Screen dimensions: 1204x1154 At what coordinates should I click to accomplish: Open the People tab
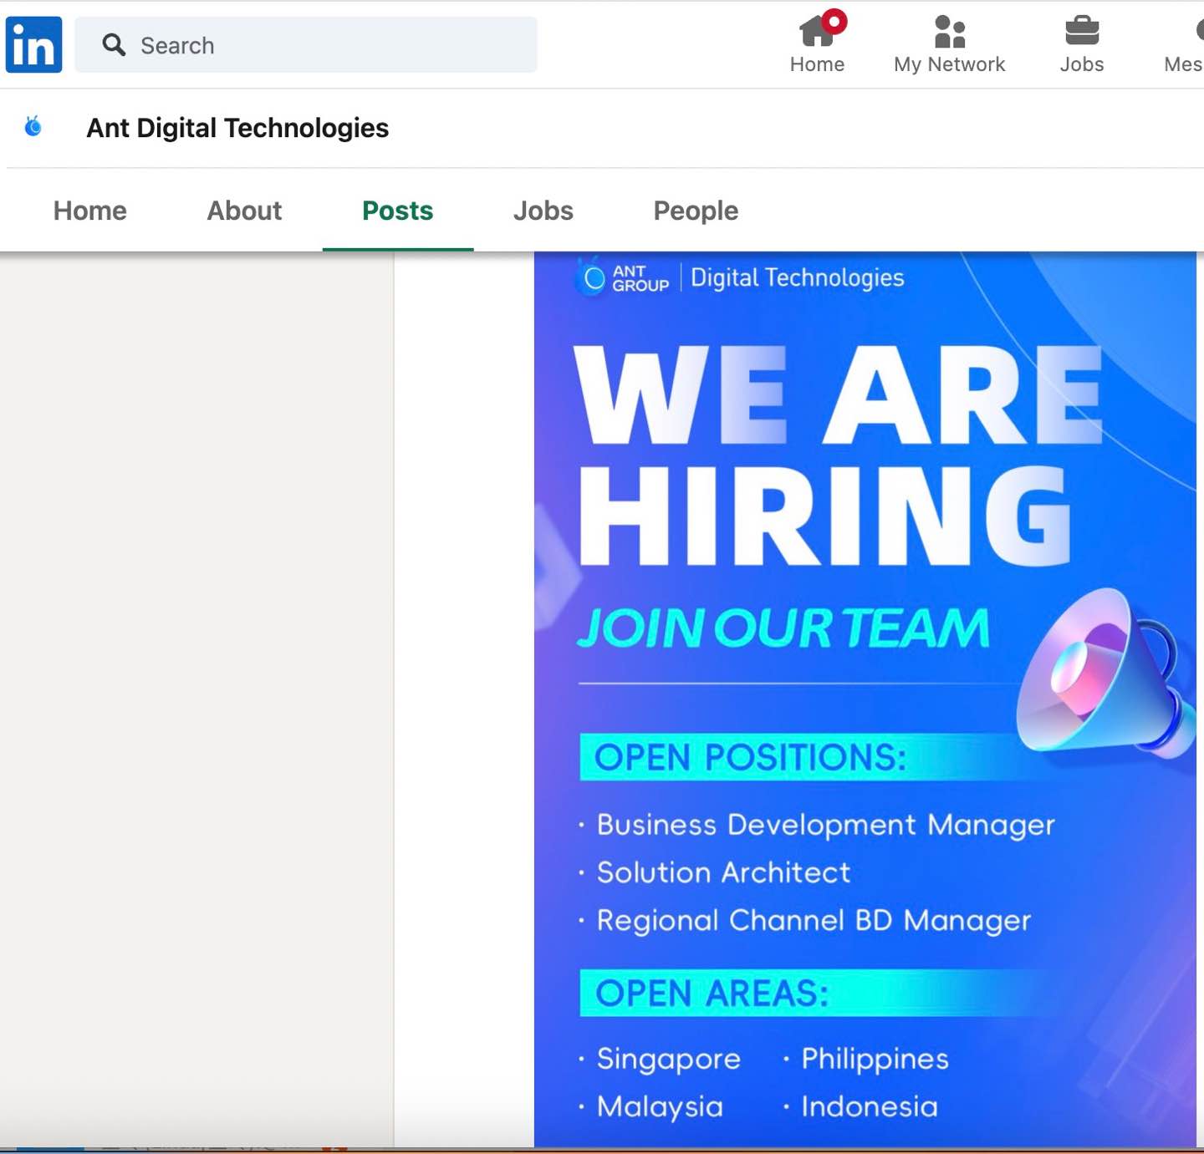[696, 211]
